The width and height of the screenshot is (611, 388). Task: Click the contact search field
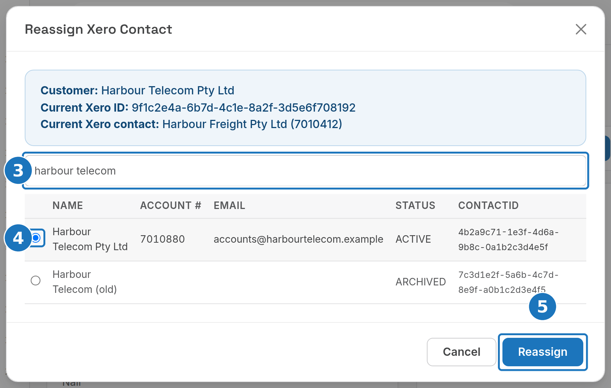point(305,171)
